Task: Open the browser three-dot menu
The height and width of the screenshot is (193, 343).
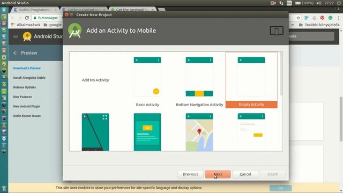Action: click(x=338, y=18)
